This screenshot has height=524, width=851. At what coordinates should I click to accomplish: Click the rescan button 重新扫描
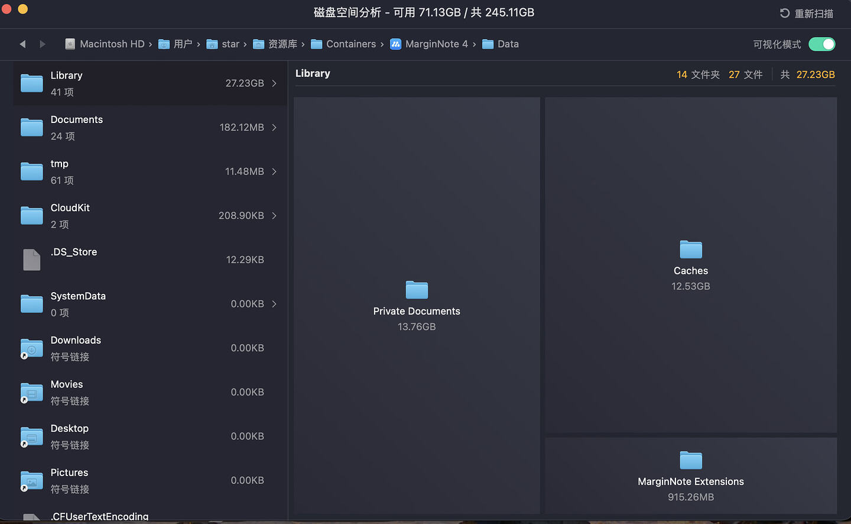pos(806,13)
